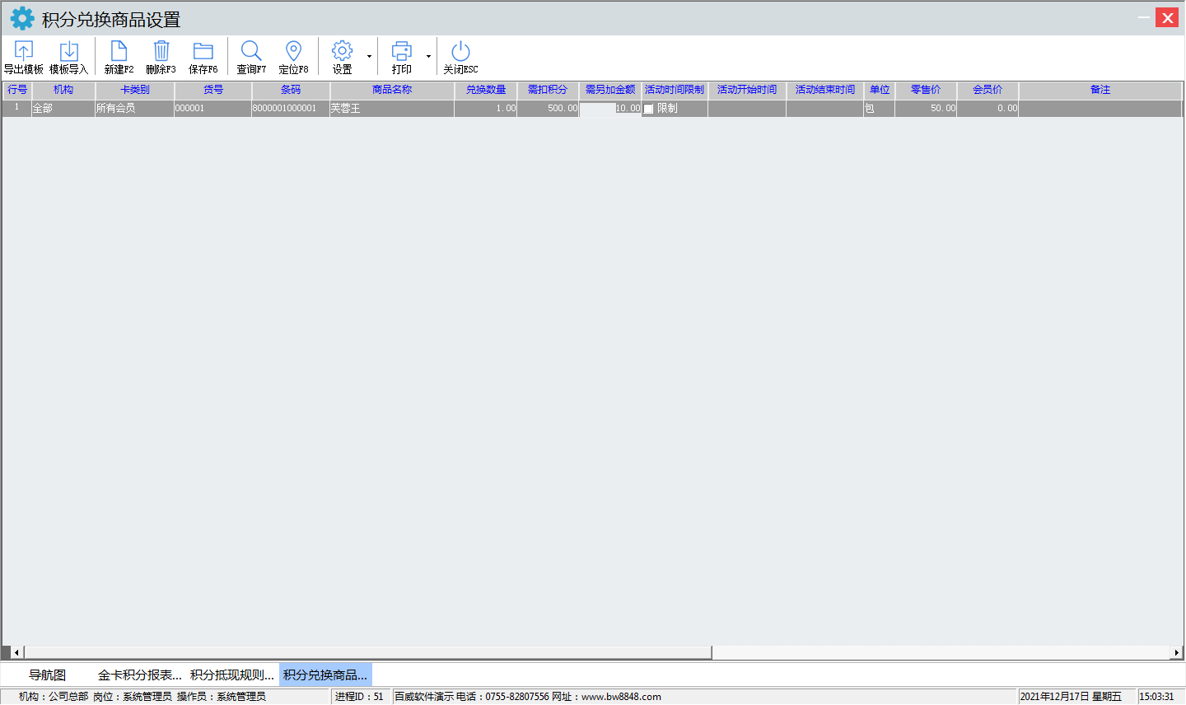Screen dimensions: 1186x705
Task: Toggle the 限制 time limit checkbox
Action: [x=649, y=109]
